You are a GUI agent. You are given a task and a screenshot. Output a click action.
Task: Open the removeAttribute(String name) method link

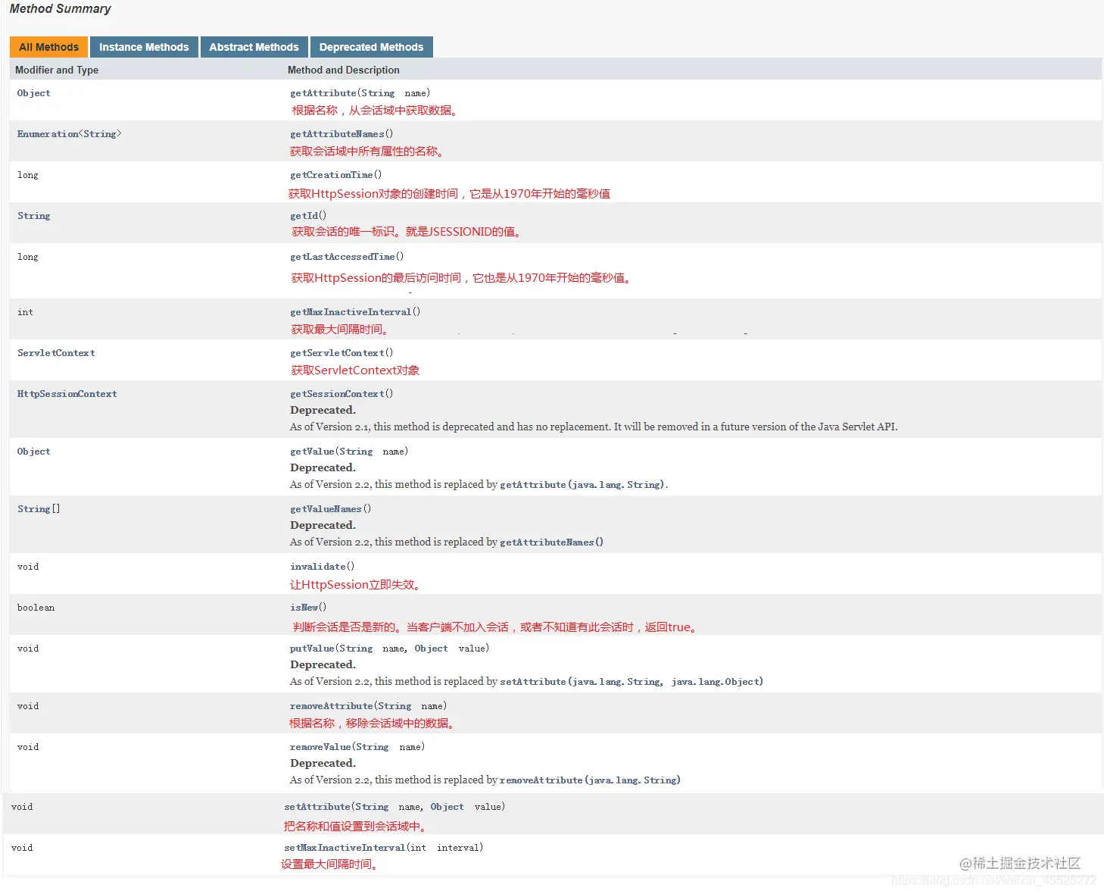331,706
